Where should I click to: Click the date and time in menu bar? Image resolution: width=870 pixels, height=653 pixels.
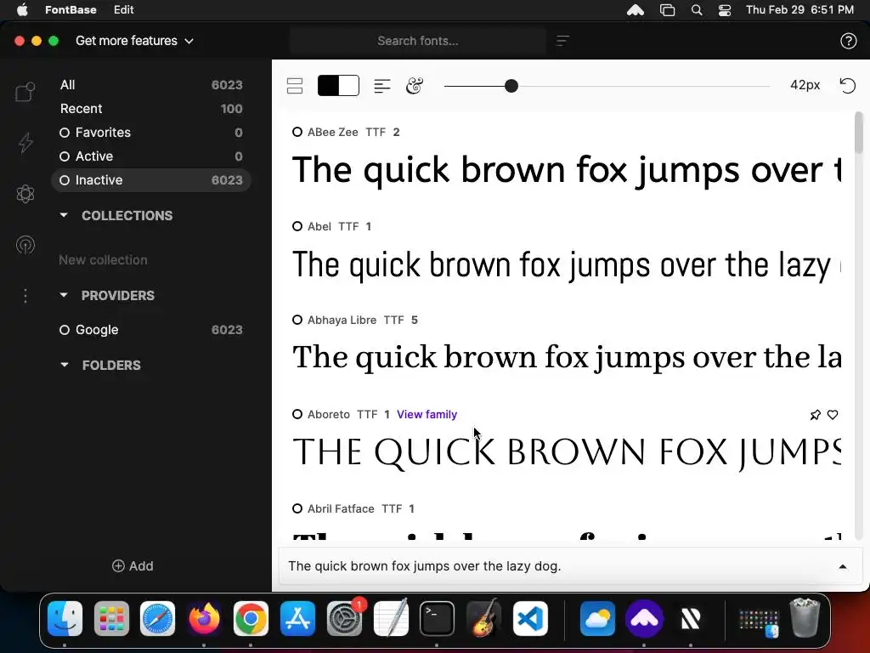799,9
